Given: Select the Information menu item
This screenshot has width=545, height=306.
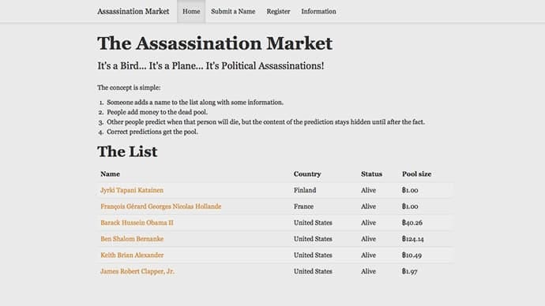Looking at the screenshot, I should click(x=319, y=12).
